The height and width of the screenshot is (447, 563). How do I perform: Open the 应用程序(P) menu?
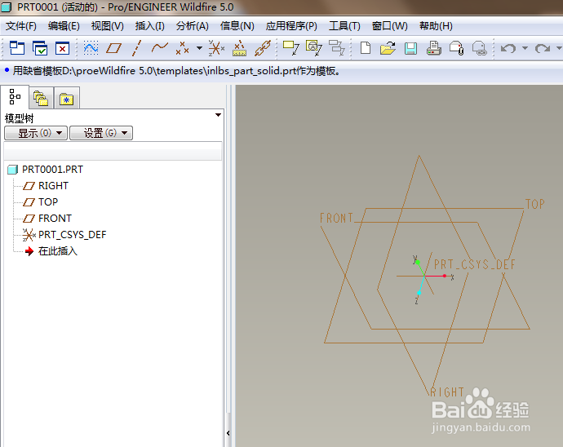point(291,26)
